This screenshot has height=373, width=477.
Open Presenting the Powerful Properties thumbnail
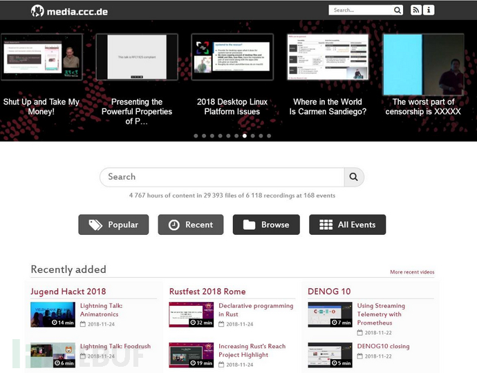click(137, 57)
